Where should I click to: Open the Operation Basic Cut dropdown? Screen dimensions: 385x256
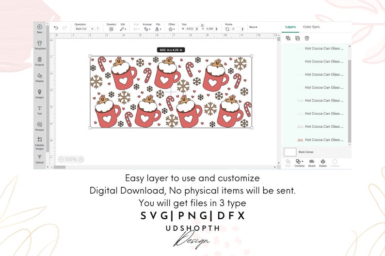click(x=84, y=29)
